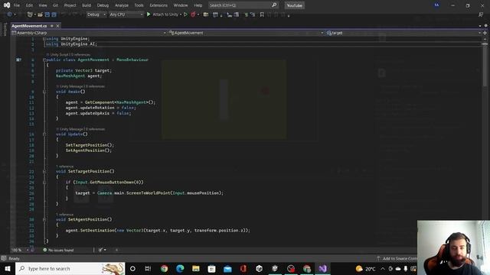The image size is (490, 275).
Task: Collapse the AgentMovement class outline
Action: click(44, 60)
